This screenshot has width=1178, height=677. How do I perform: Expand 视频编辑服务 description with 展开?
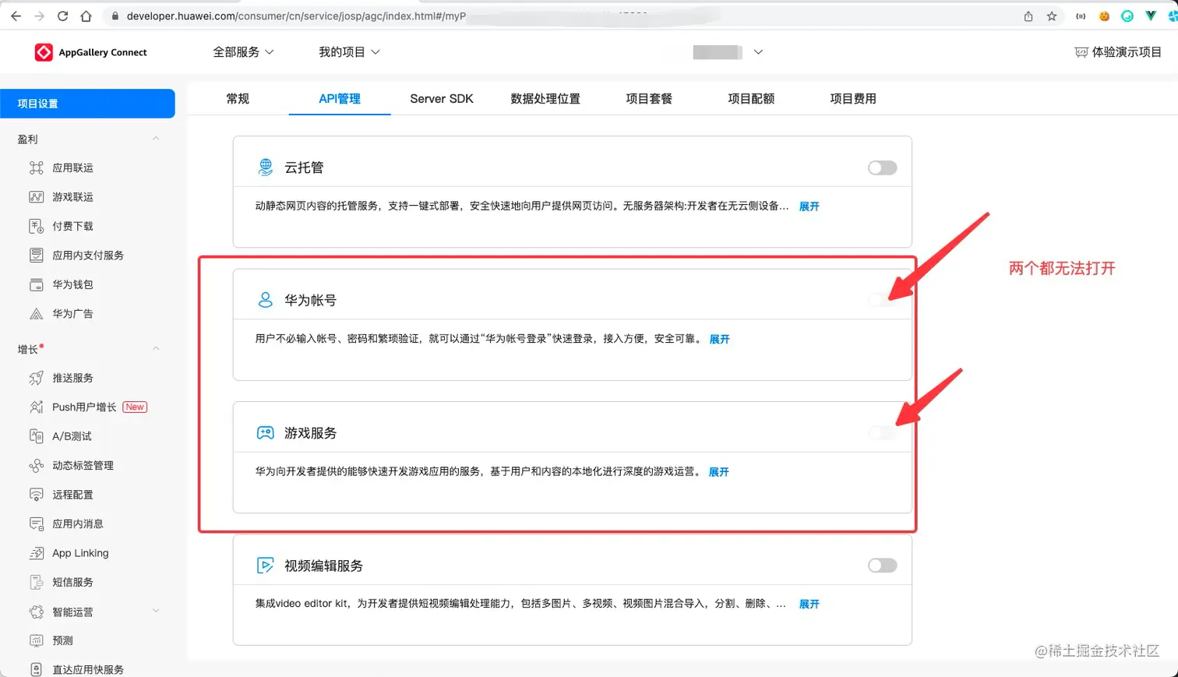809,605
